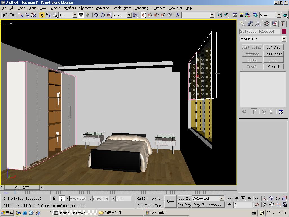
Task: Select the Select and Link tool
Action: tap(21, 15)
